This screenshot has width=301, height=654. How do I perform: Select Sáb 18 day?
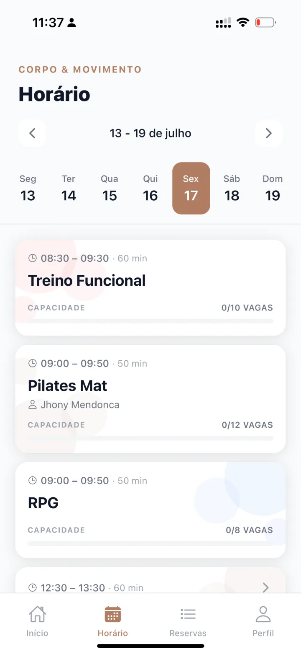coord(232,188)
